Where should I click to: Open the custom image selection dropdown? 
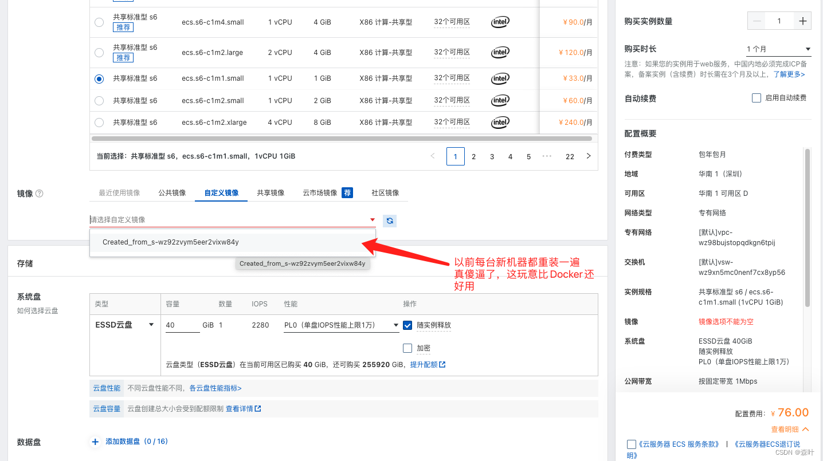[x=233, y=219]
